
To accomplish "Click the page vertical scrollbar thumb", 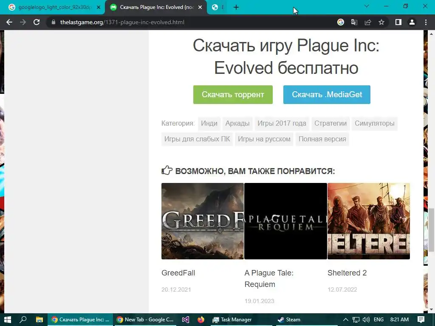I will (x=431, y=230).
